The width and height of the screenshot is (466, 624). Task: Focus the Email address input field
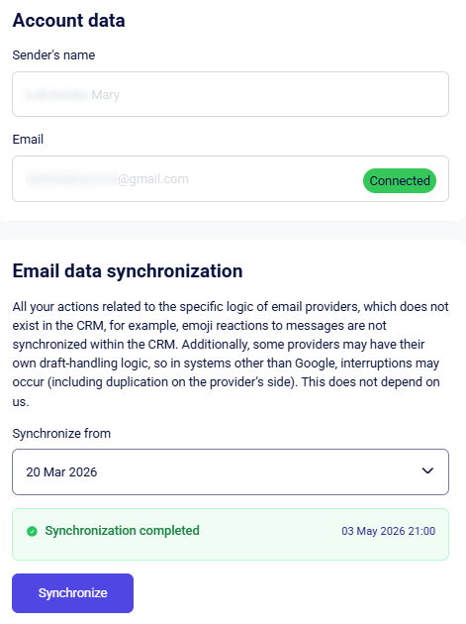click(x=231, y=178)
